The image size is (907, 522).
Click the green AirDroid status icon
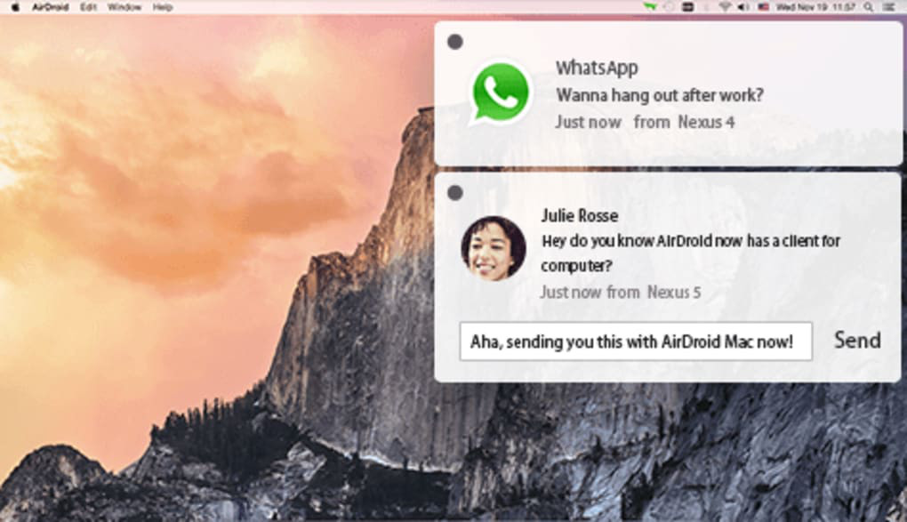click(x=651, y=7)
